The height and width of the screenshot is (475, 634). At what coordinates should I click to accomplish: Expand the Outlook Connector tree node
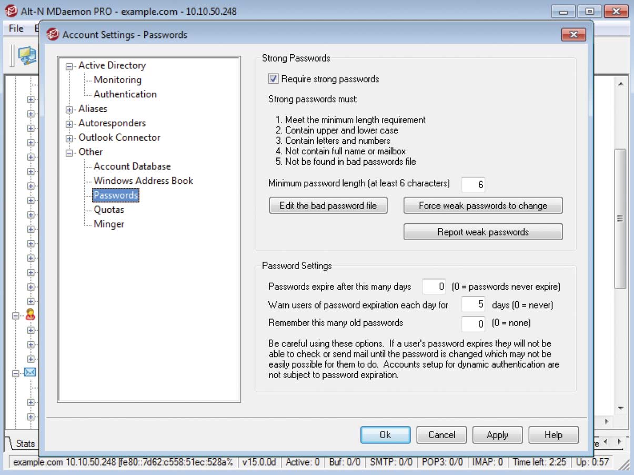pos(69,138)
